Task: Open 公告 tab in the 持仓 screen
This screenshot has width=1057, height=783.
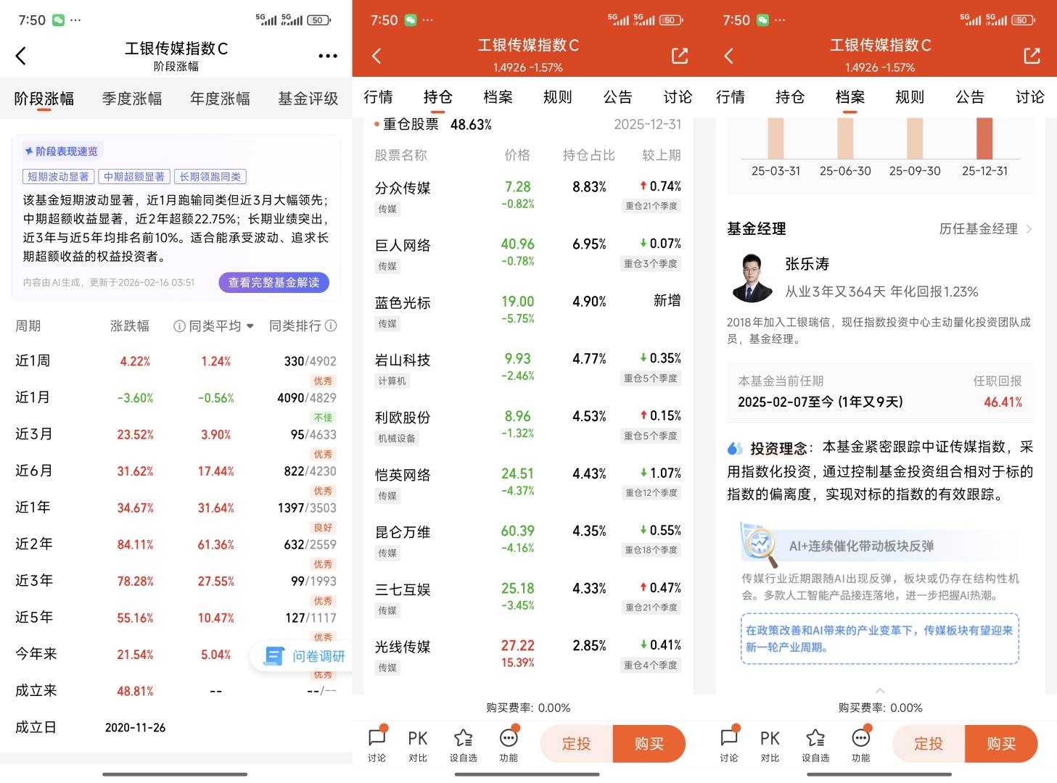Action: 618,97
